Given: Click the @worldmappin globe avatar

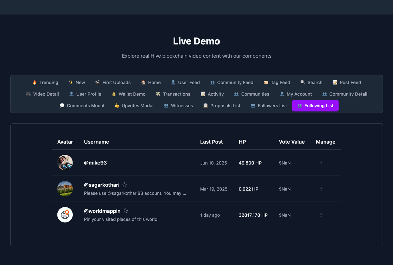Looking at the screenshot, I should click(x=65, y=215).
